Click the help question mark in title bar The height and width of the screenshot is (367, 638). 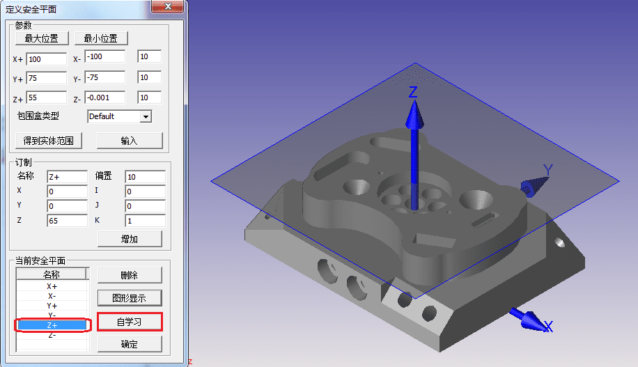pyautogui.click(x=159, y=8)
